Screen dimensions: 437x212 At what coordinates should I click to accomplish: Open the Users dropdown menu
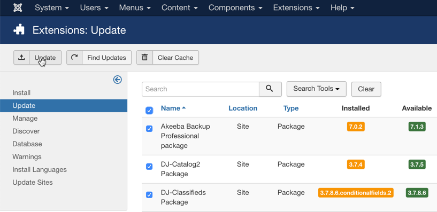(x=94, y=8)
